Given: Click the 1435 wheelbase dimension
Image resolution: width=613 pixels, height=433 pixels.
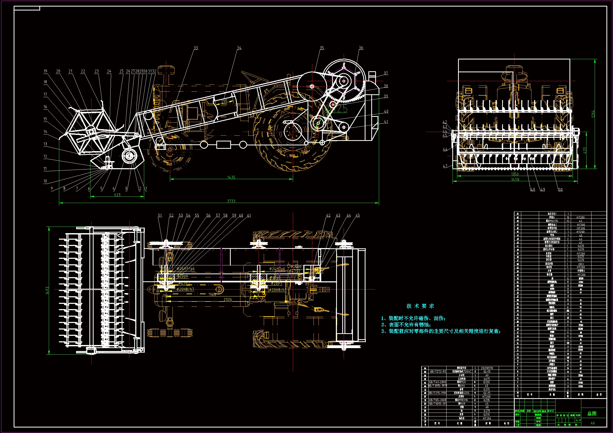Looking at the screenshot, I should (231, 177).
